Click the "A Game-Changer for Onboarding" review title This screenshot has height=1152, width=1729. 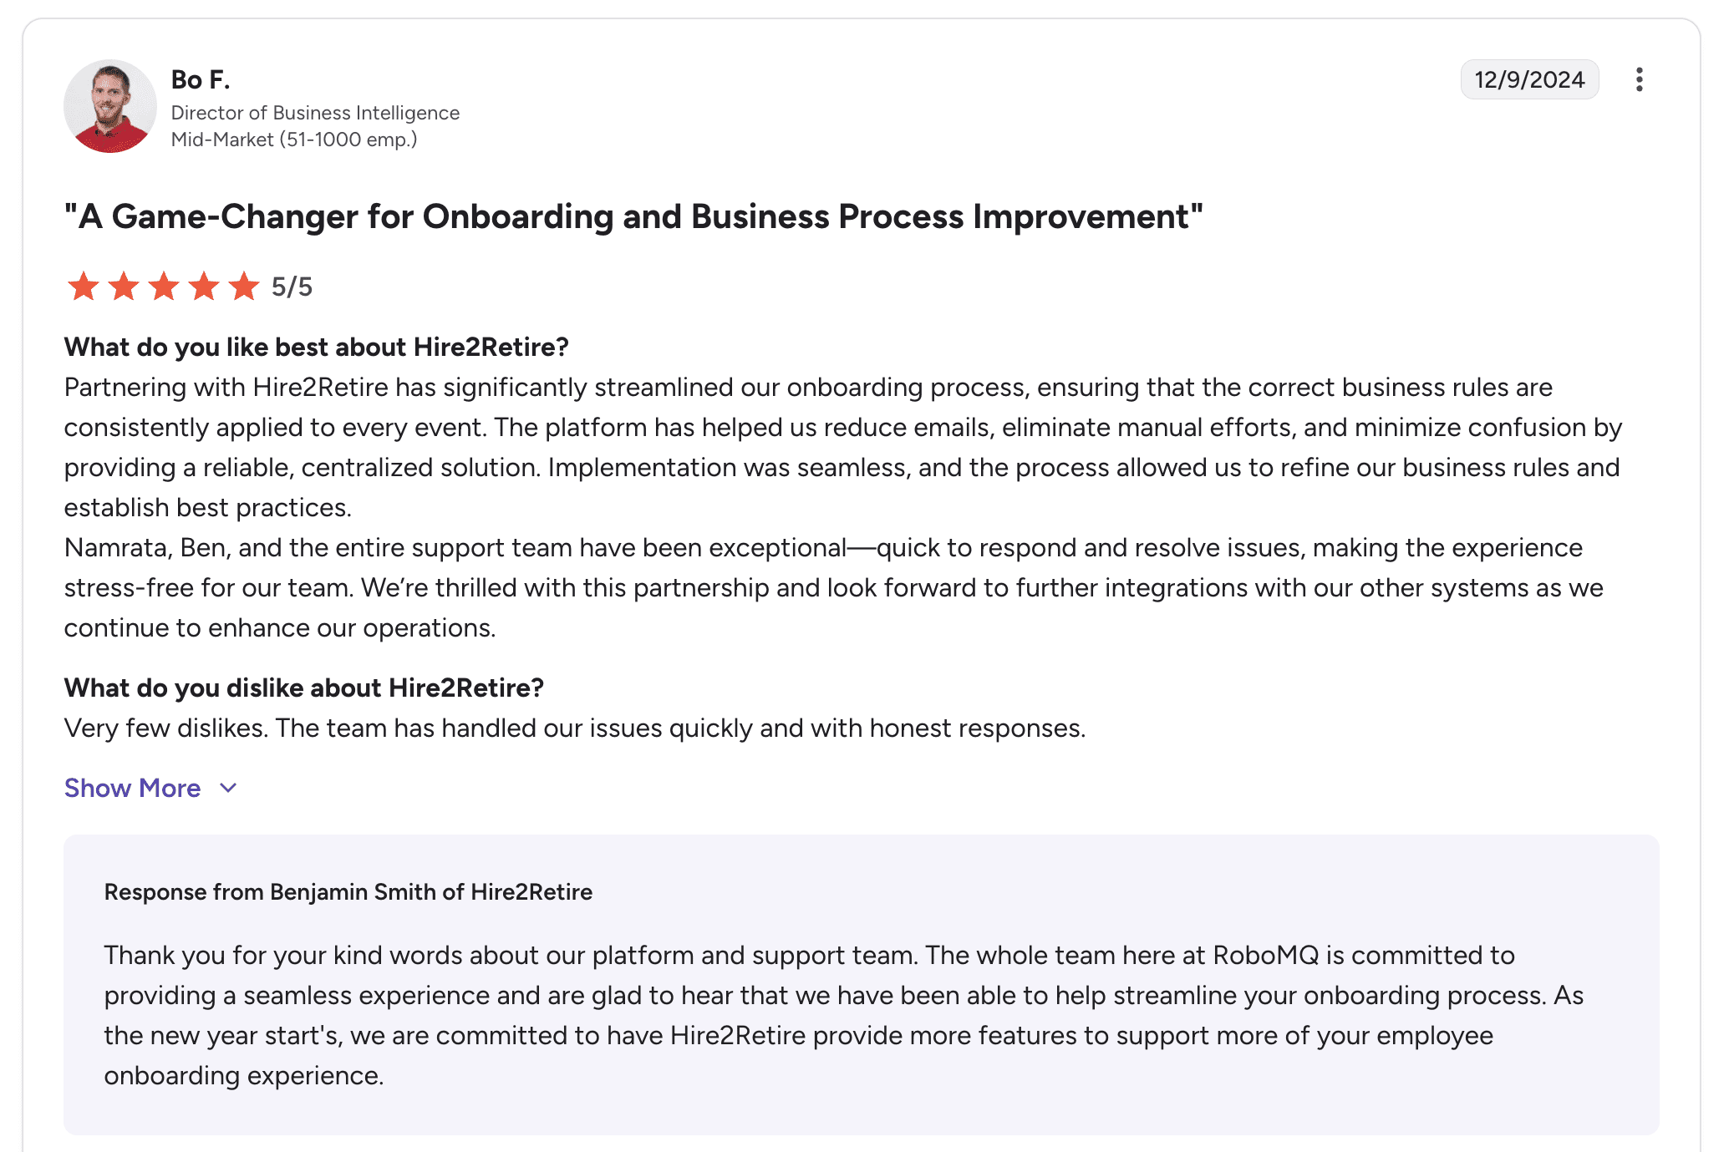tap(633, 216)
